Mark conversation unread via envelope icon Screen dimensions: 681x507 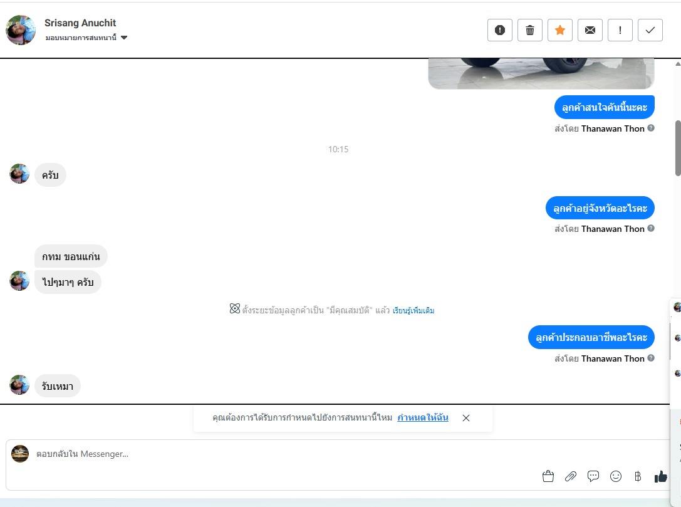590,30
